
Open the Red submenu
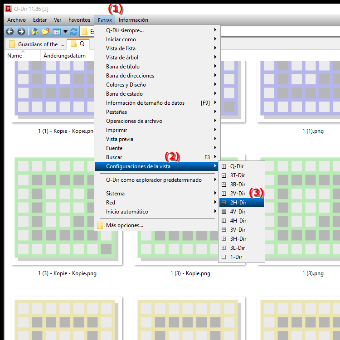pos(156,203)
